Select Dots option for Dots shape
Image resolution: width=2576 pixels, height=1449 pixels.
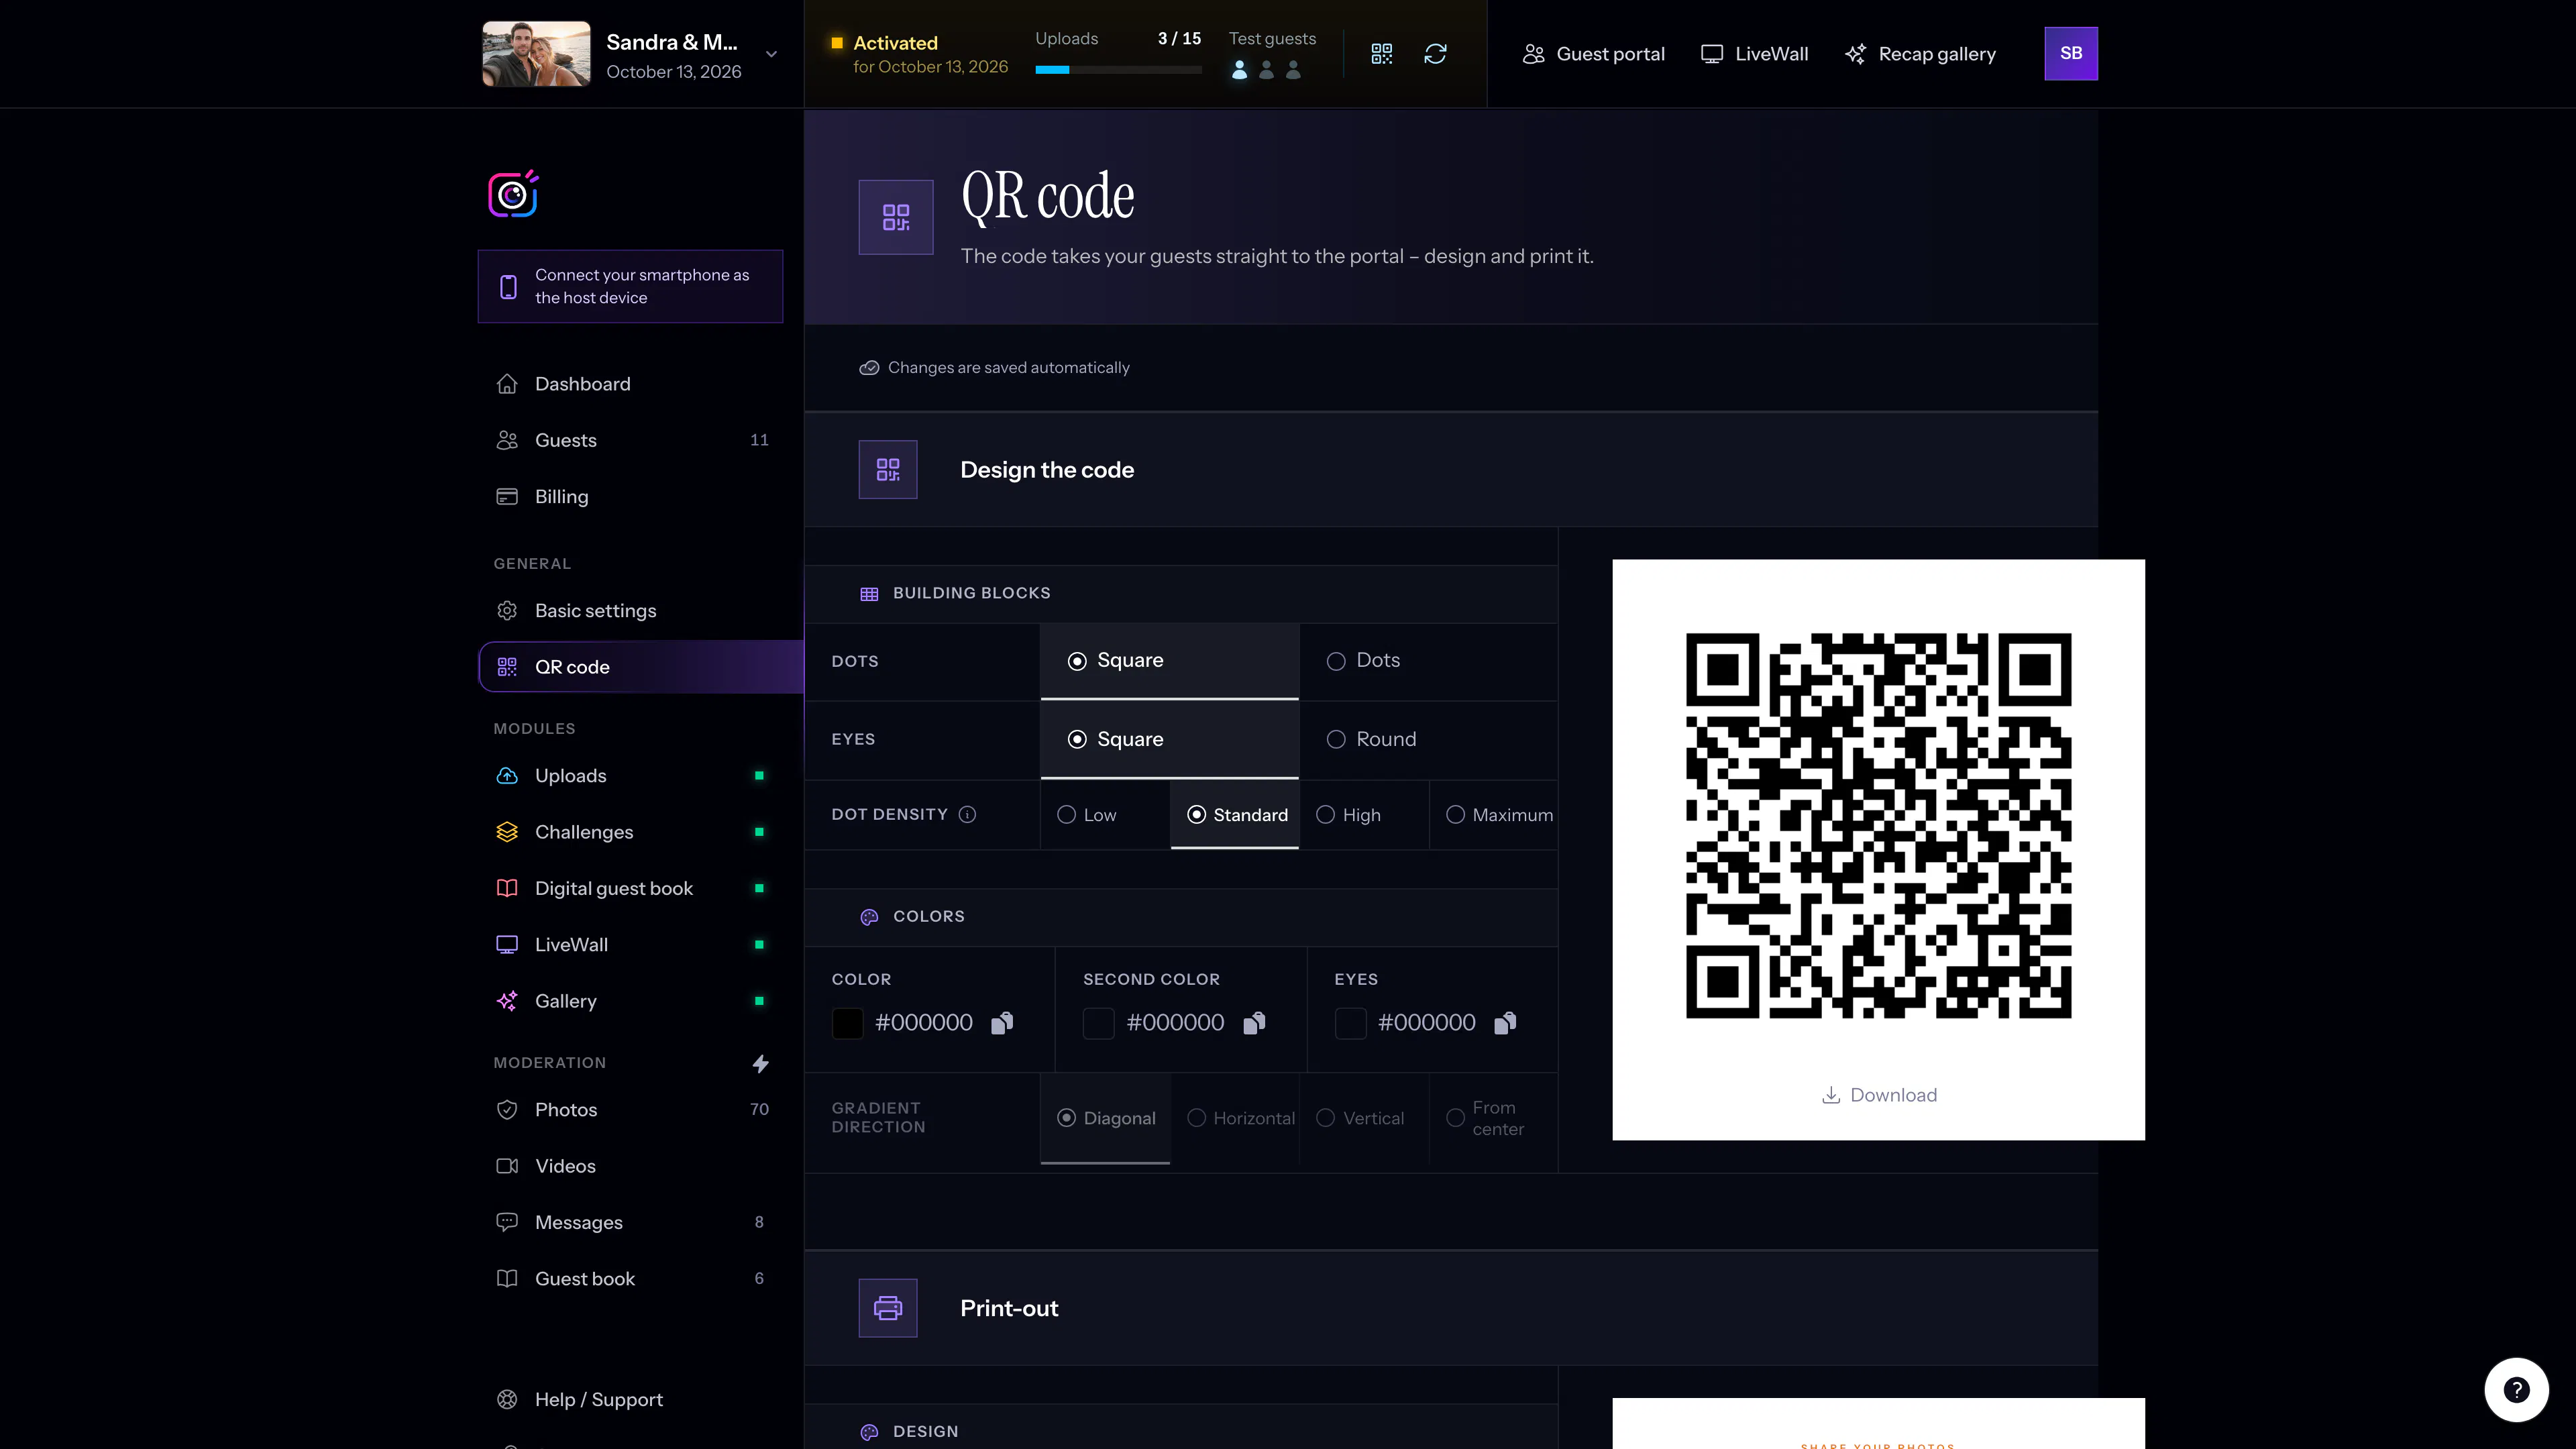tap(1428, 661)
